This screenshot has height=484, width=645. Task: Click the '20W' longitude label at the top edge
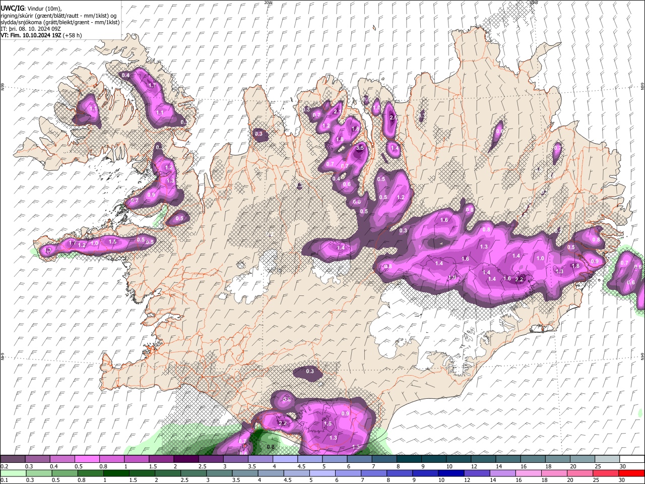(x=269, y=3)
